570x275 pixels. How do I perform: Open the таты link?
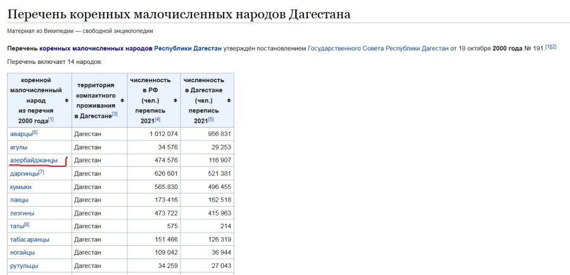tap(16, 226)
